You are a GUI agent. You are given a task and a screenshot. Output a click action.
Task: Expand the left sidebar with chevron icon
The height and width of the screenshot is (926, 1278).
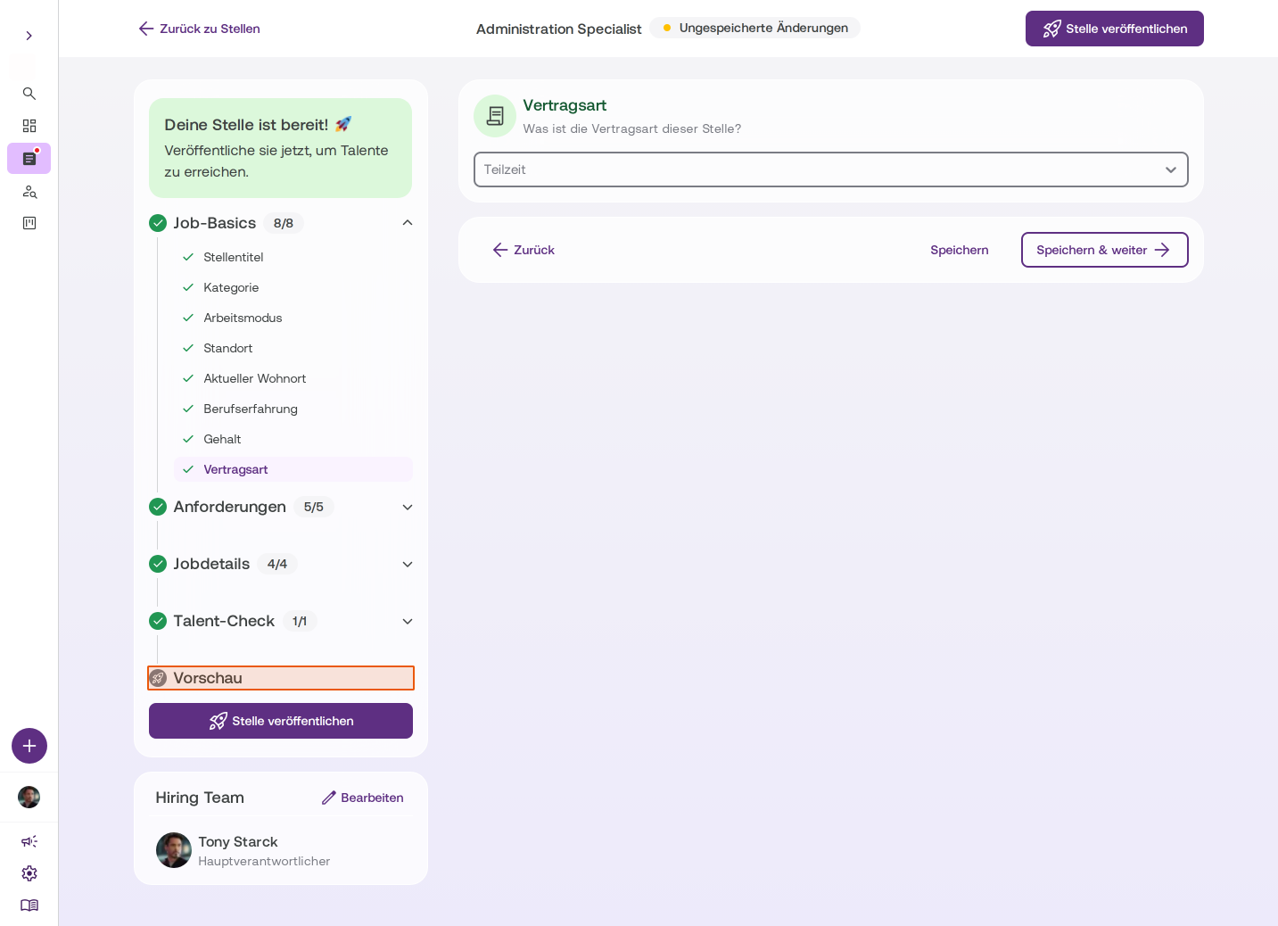coord(29,36)
